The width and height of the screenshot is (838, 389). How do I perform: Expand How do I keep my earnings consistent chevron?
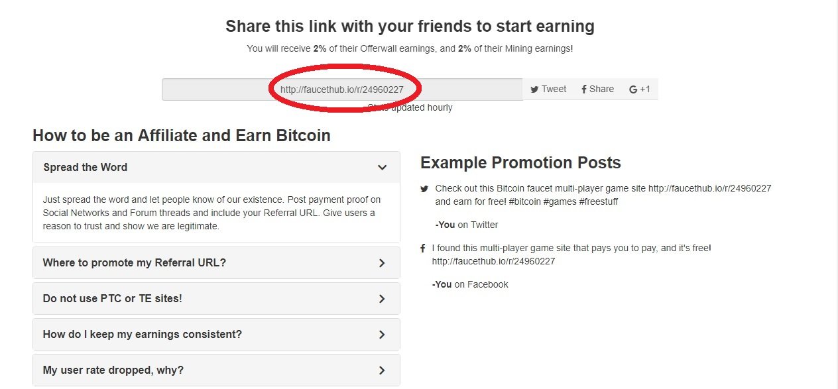point(382,335)
